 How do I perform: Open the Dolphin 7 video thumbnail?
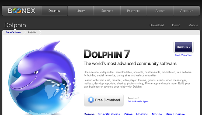pyautogui.click(x=183, y=47)
